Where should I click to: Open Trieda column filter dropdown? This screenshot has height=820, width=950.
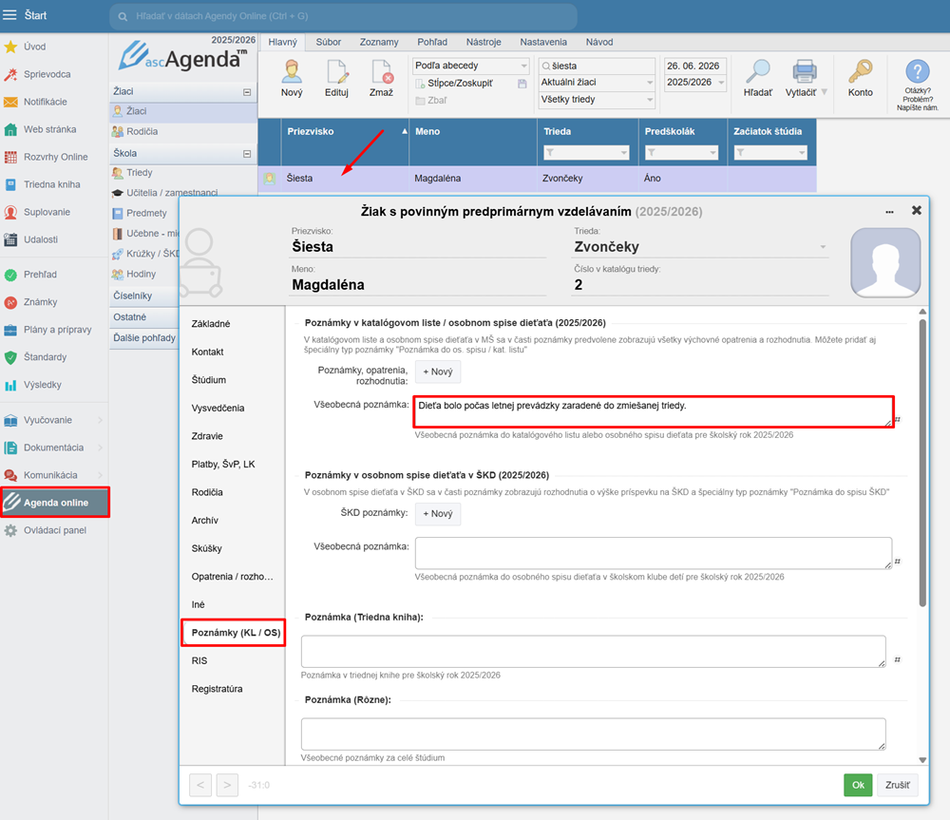tap(586, 152)
